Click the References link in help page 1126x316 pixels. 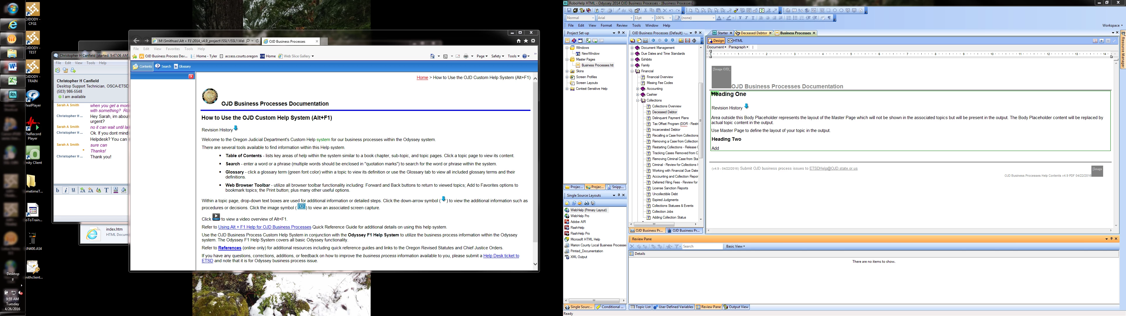[230, 248]
